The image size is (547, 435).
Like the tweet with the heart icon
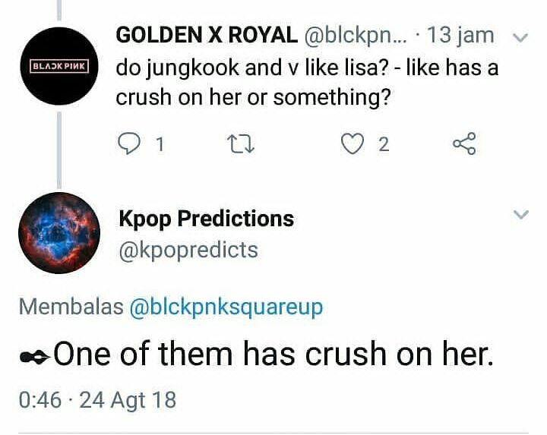[x=353, y=144]
